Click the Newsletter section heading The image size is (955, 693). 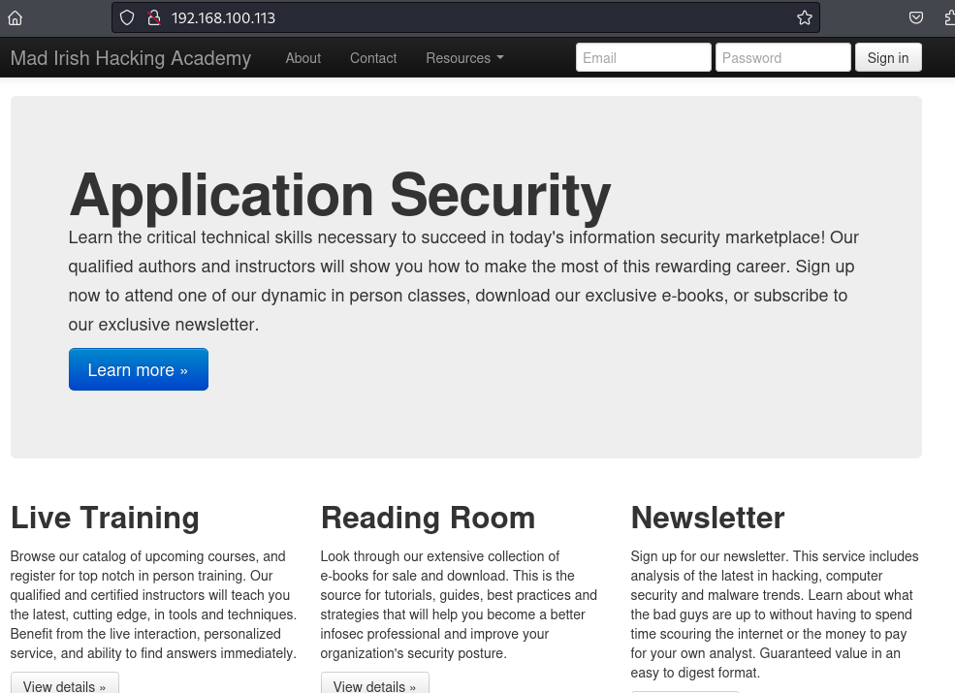click(x=707, y=518)
